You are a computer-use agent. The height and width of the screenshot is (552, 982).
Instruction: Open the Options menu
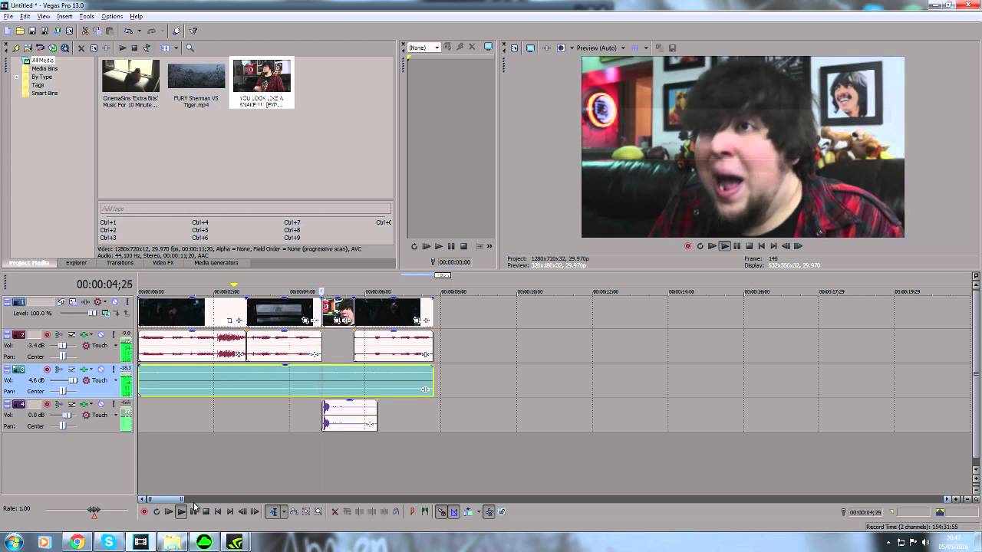[x=112, y=16]
